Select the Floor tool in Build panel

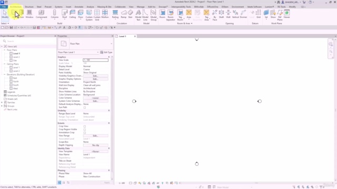81,14
